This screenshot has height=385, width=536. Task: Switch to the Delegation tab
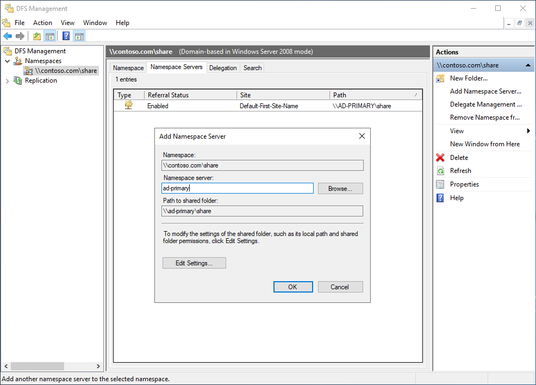[223, 68]
